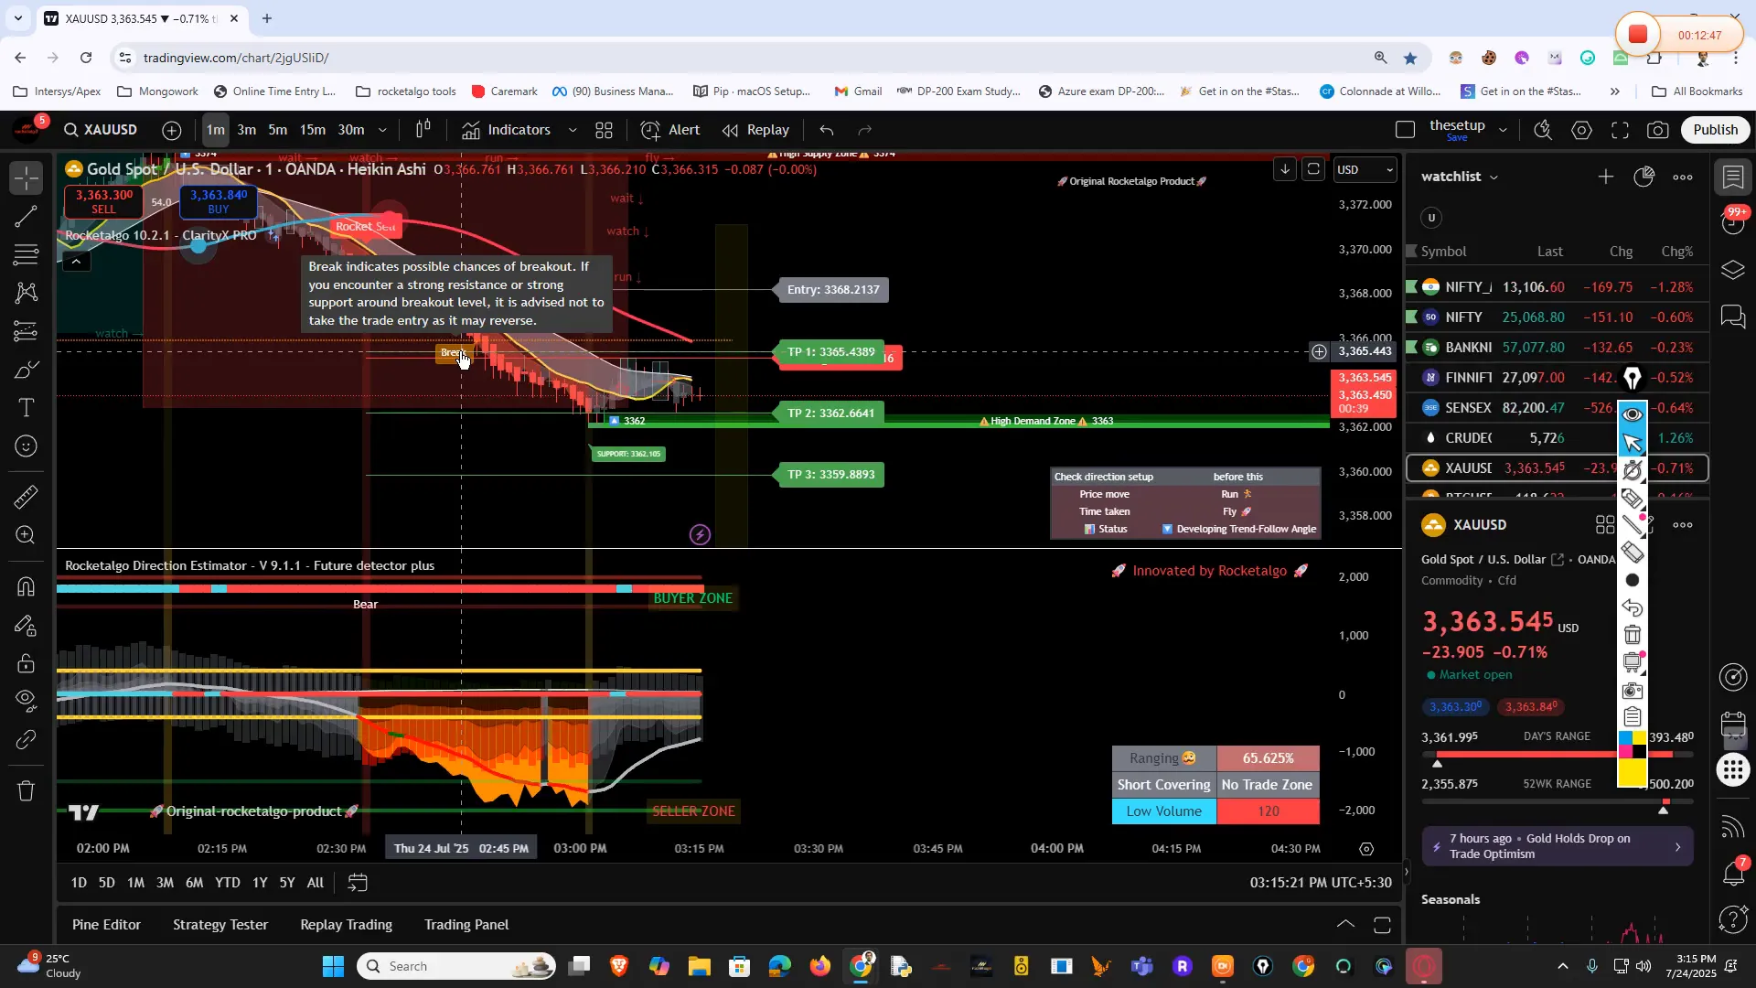The image size is (1756, 988).
Task: Switch to the 3m timeframe
Action: [247, 130]
